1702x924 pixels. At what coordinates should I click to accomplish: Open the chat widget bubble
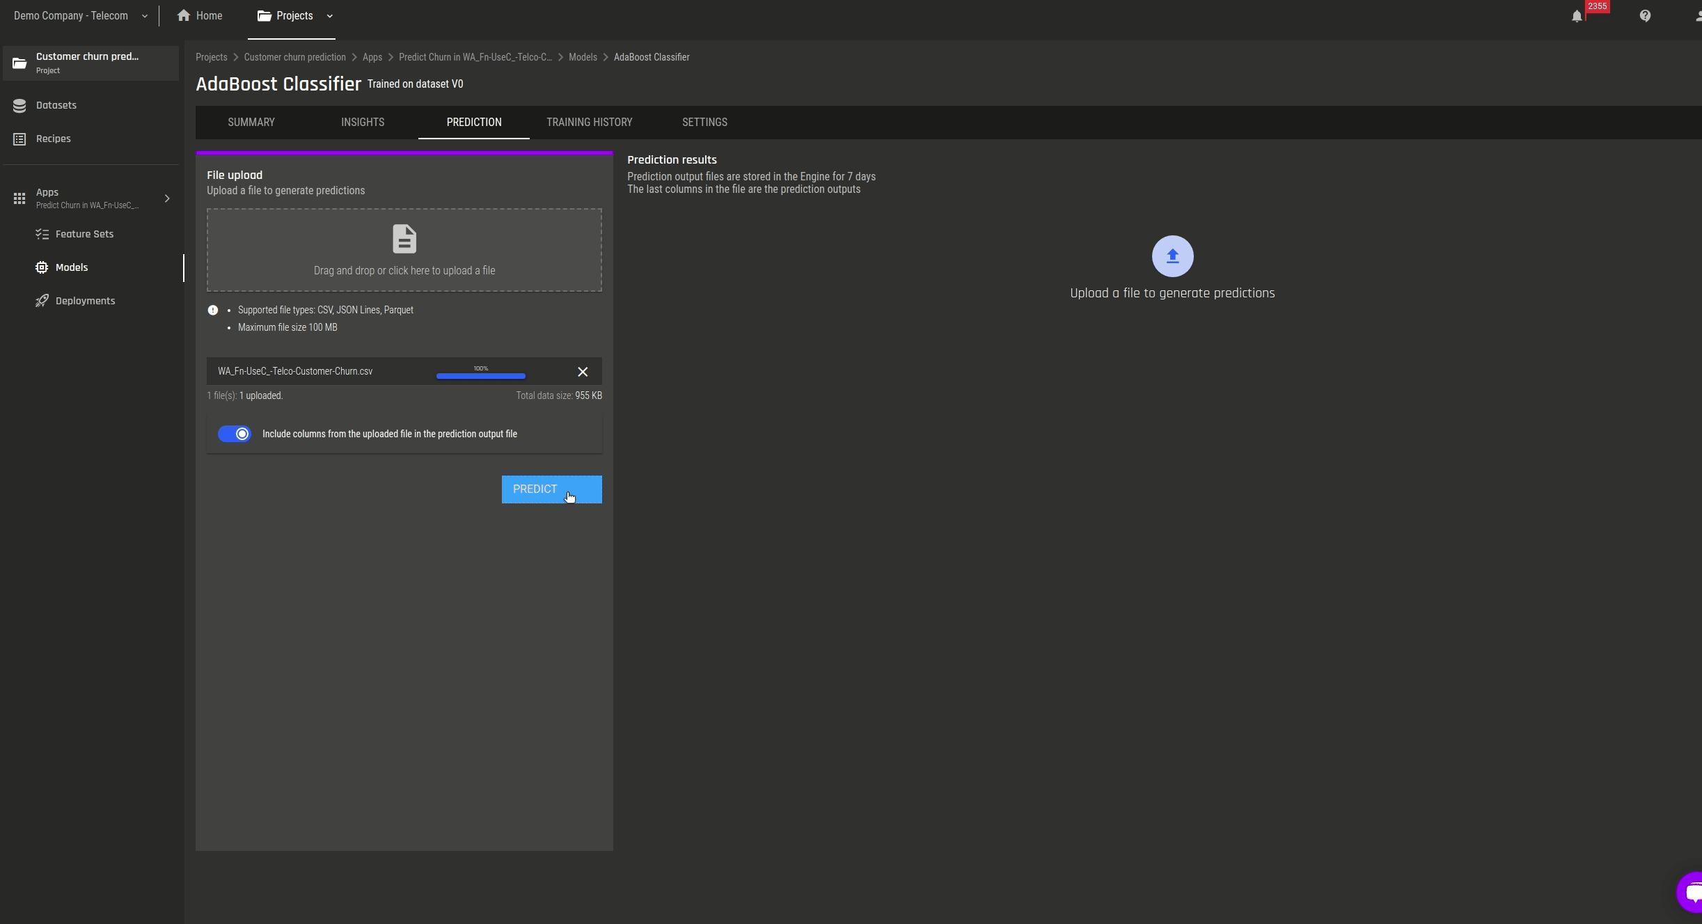point(1690,892)
